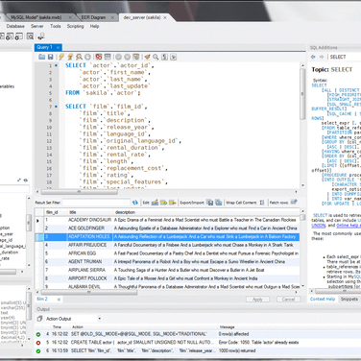361x361 pixels.
Task: Open the Online help link
Action: (349, 226)
